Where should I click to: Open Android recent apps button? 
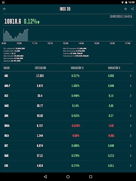tap(91, 177)
